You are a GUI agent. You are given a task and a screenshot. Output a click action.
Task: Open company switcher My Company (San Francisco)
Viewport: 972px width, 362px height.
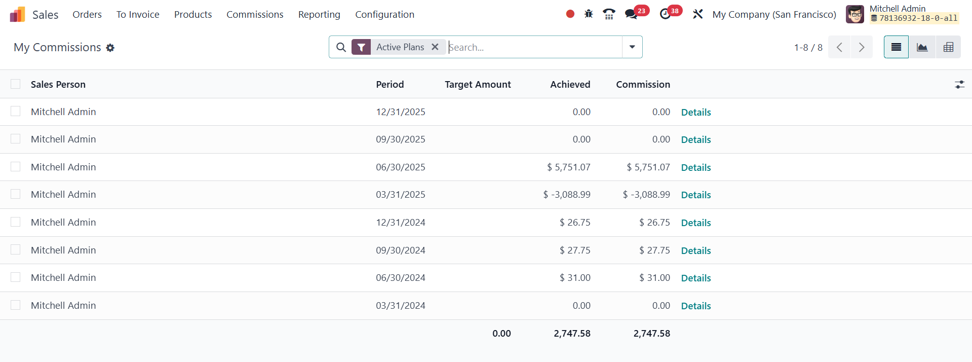(774, 15)
